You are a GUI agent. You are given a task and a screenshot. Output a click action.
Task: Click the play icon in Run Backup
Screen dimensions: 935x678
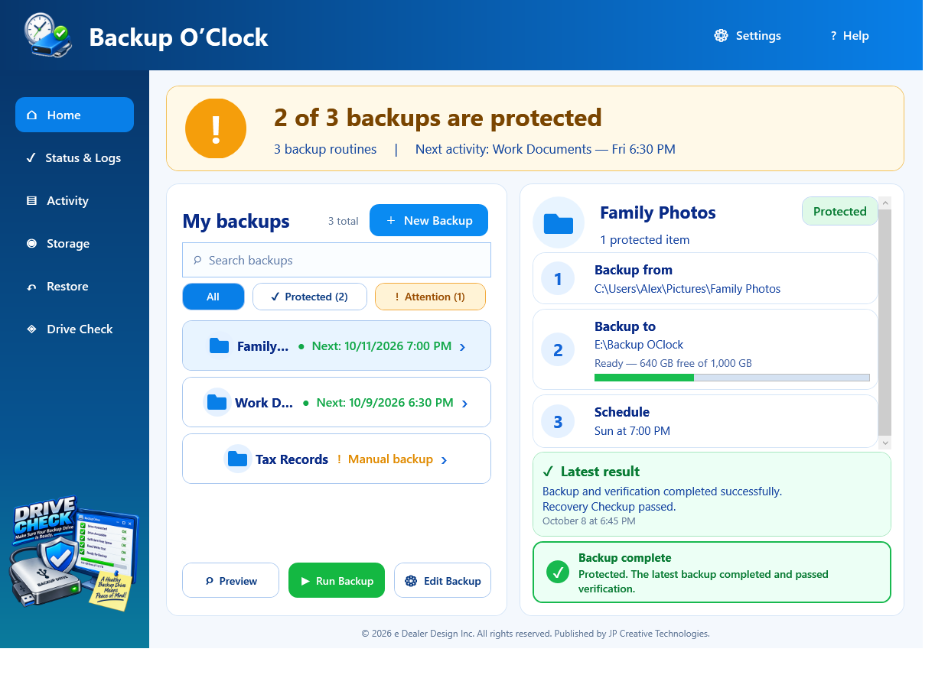tap(305, 581)
